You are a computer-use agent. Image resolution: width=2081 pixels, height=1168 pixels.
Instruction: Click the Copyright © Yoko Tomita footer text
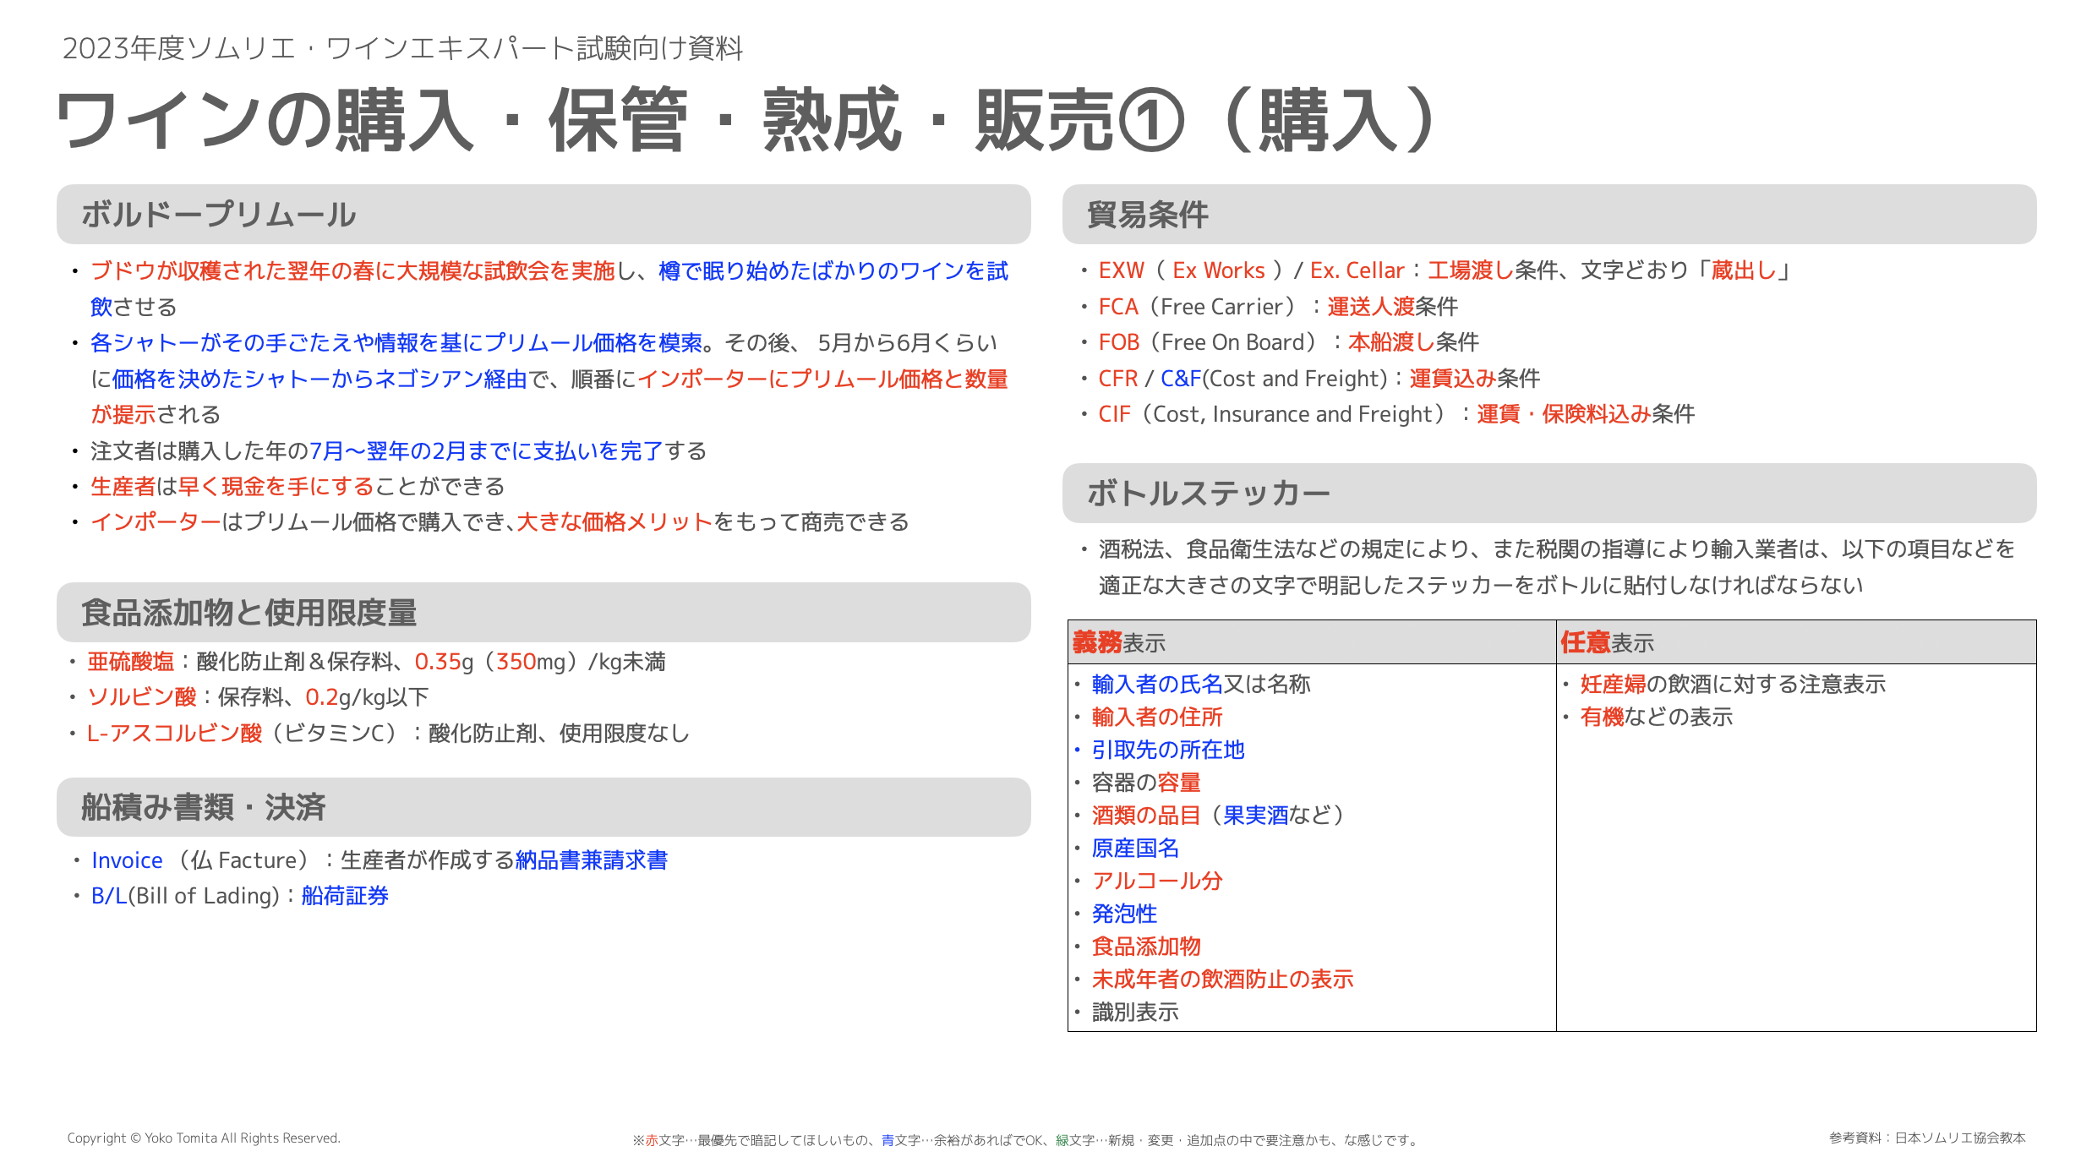204,1138
